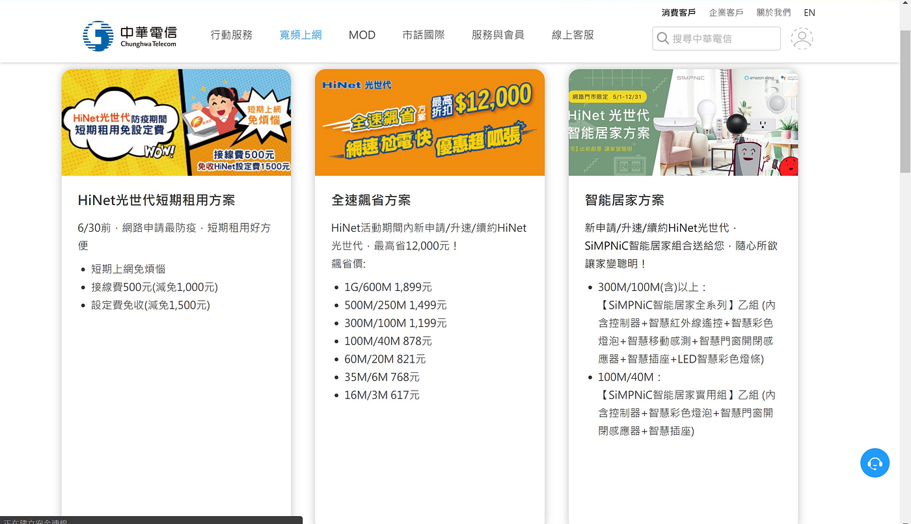The width and height of the screenshot is (911, 524).
Task: Select the 消費客戶 link
Action: click(x=679, y=12)
